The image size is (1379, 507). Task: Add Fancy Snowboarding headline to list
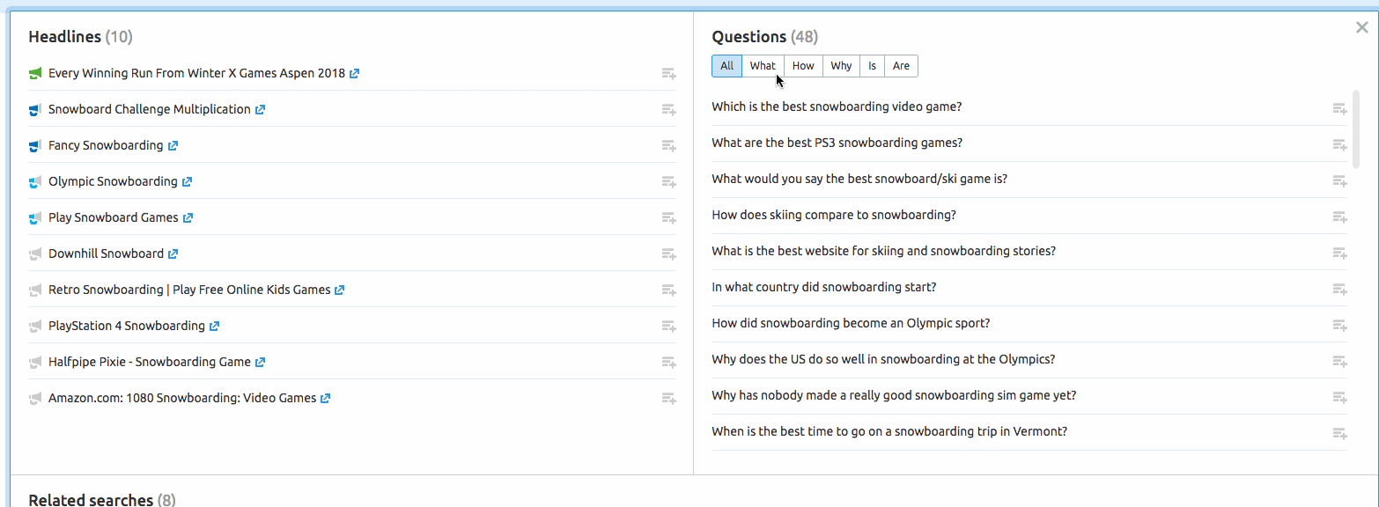(669, 146)
